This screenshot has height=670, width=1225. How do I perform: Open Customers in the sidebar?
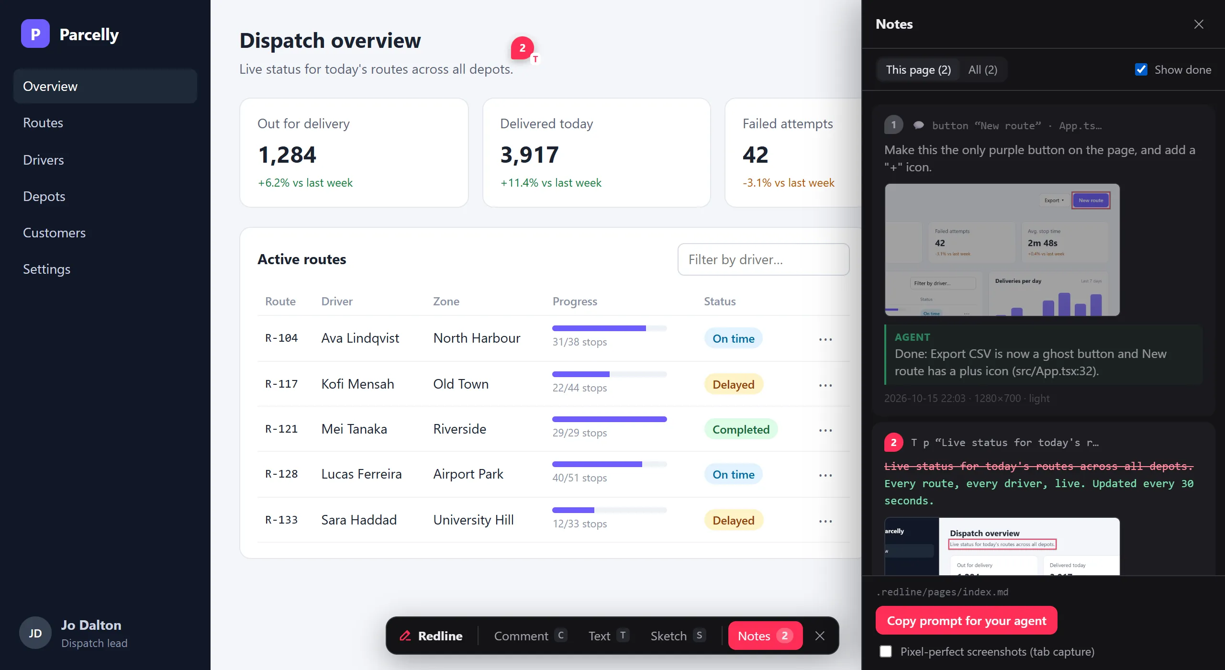pos(105,233)
